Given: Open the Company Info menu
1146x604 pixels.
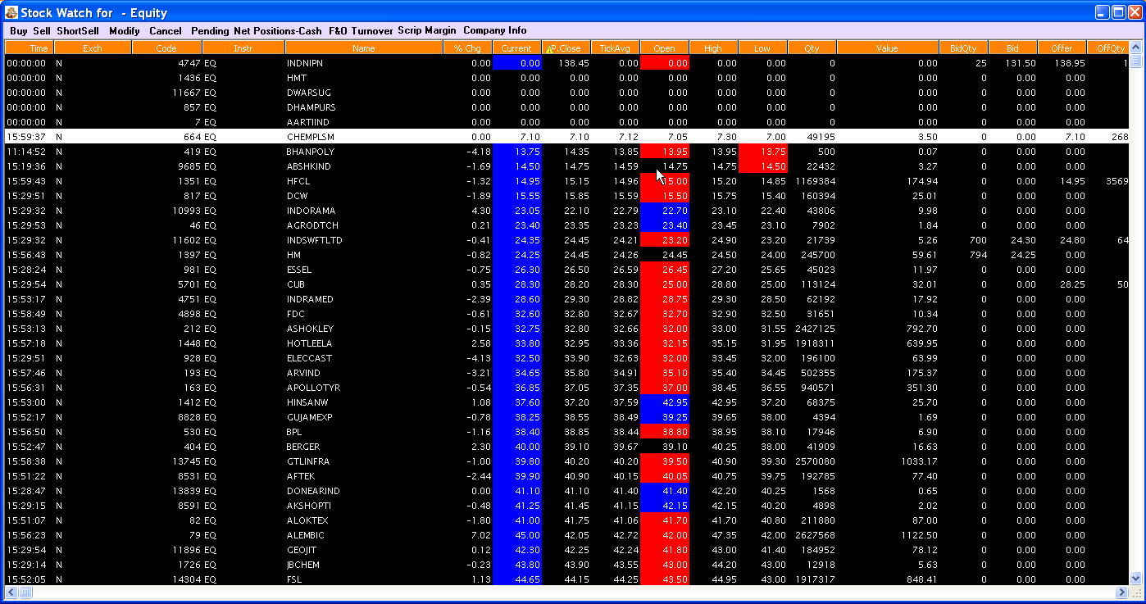Looking at the screenshot, I should tap(495, 30).
